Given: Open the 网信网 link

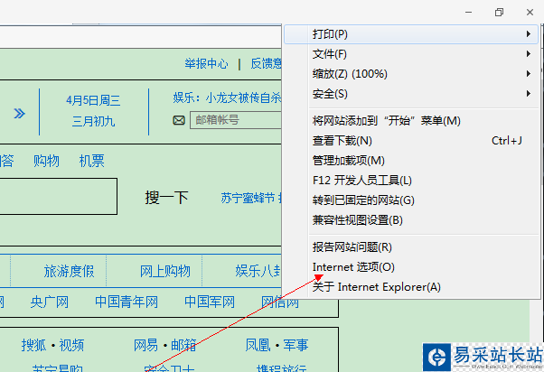Looking at the screenshot, I should (280, 302).
